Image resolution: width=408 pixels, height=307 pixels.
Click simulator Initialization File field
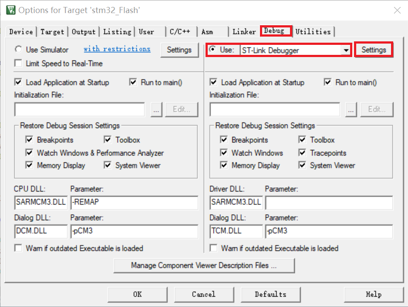(x=80, y=110)
